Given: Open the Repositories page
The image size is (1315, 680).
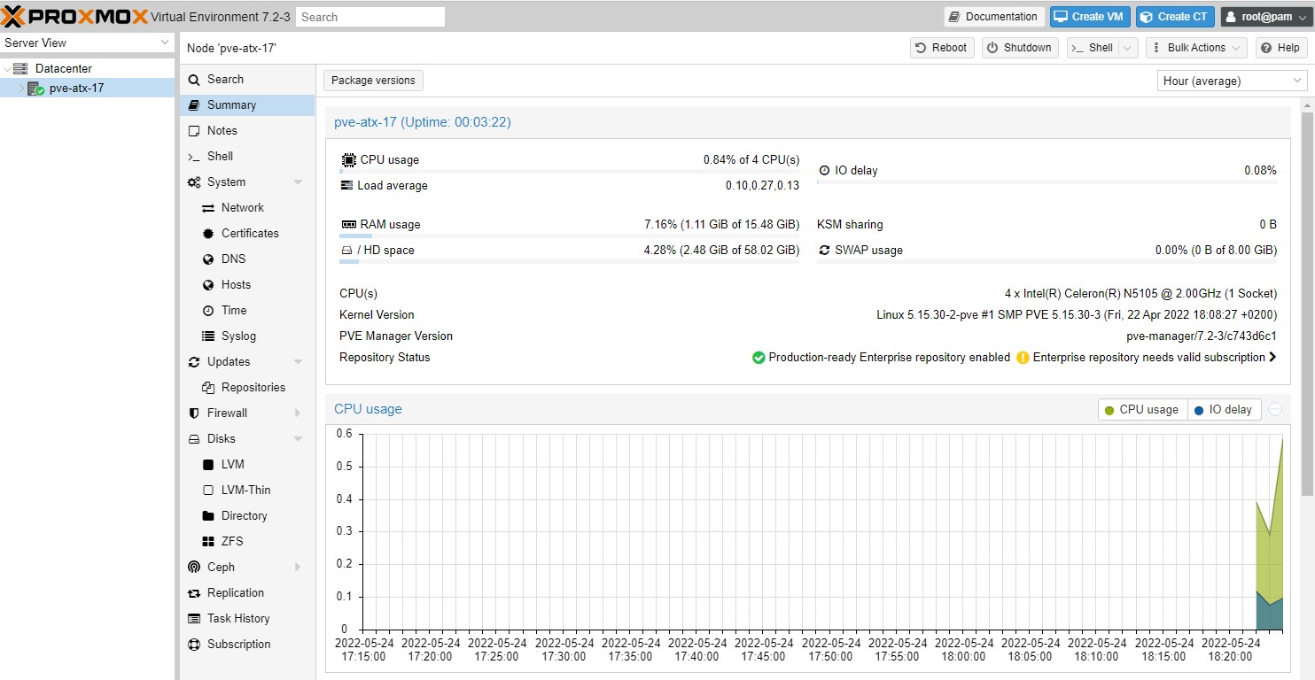Looking at the screenshot, I should (x=247, y=387).
